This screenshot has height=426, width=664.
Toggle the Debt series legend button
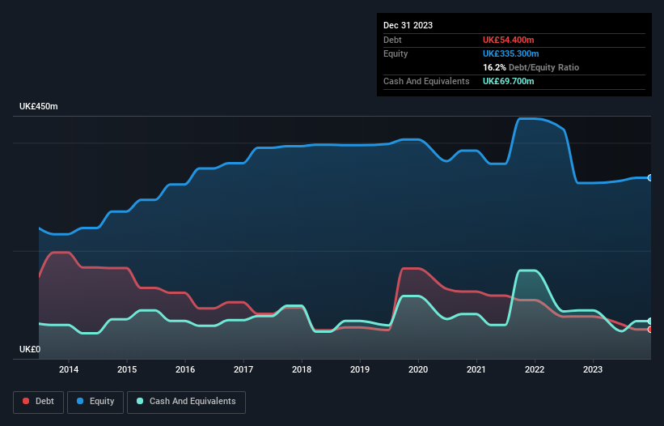pos(39,402)
